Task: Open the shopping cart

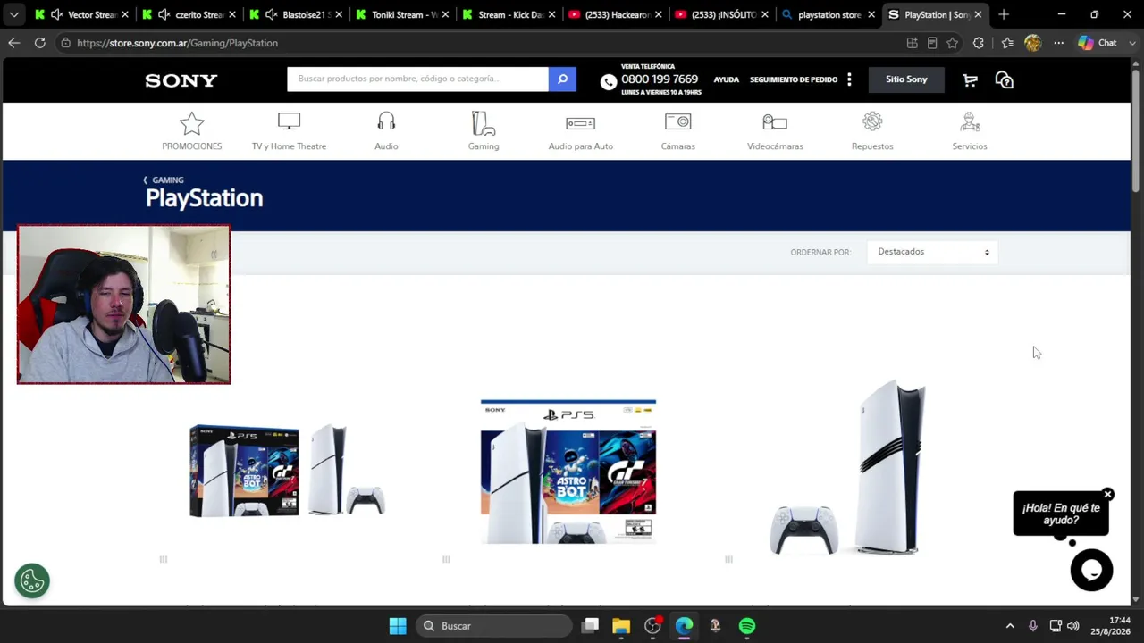Action: tap(970, 80)
